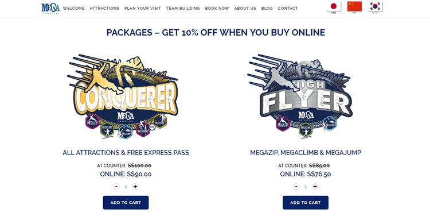Viewport: 430px width, 220px height.
Task: Open the Attractions menu
Action: pos(104,8)
